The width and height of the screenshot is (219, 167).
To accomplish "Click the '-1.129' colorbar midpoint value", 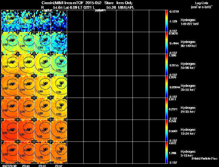I will point(173,21).
